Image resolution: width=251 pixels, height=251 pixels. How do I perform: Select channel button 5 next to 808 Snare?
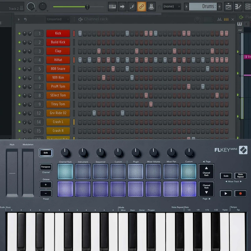click(39, 69)
